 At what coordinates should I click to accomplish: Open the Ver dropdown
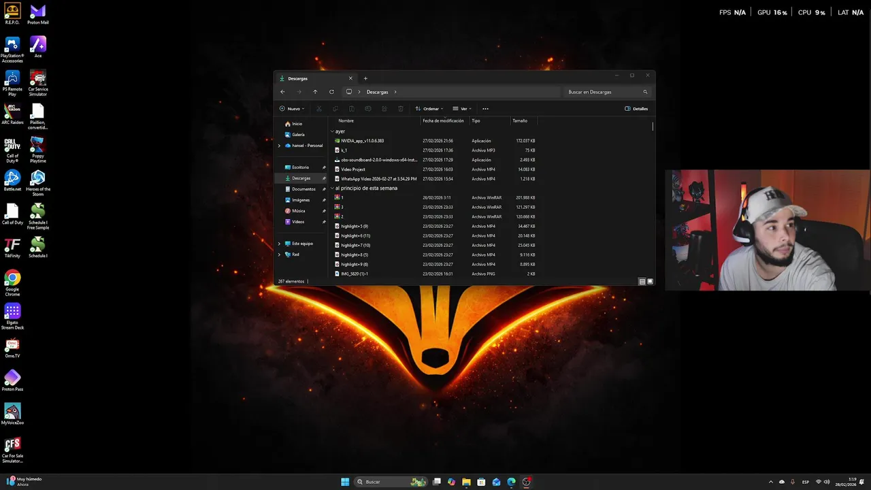coord(462,109)
